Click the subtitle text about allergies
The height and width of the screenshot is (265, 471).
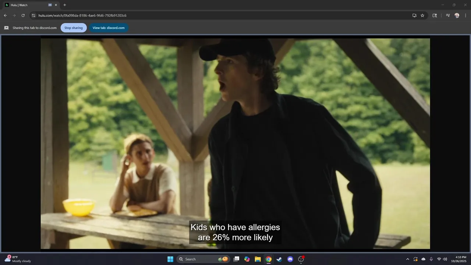point(235,232)
